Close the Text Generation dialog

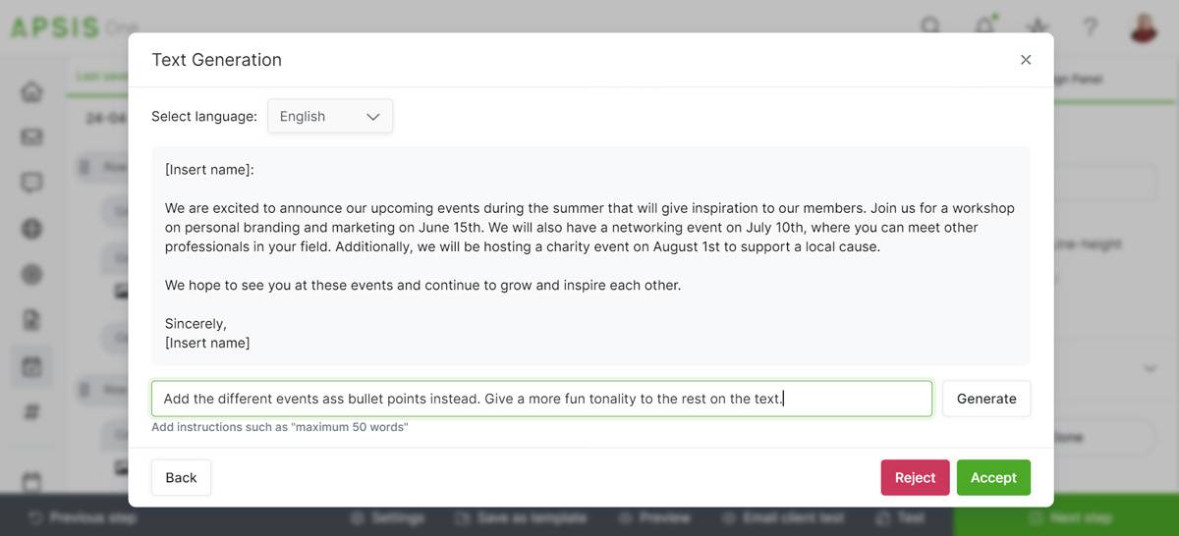pos(1026,60)
